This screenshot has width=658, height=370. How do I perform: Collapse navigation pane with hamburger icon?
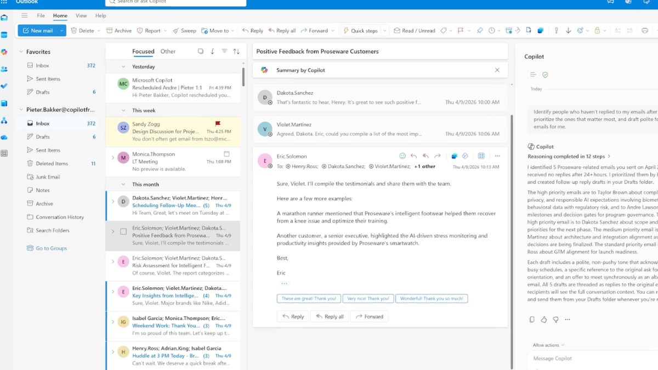coord(24,16)
